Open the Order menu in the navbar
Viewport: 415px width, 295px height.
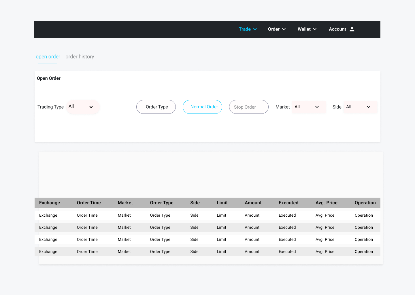pyautogui.click(x=276, y=29)
